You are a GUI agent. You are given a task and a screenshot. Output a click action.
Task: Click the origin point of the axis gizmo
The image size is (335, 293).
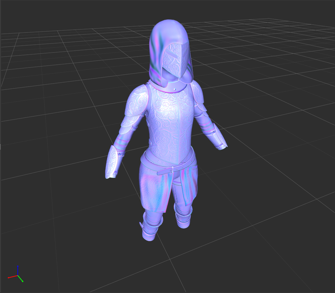18,275
